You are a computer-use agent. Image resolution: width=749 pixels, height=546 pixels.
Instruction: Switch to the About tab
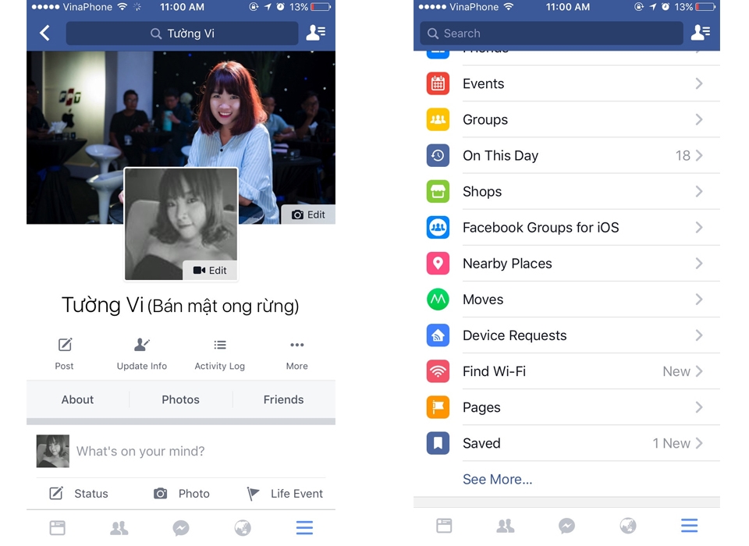point(77,399)
